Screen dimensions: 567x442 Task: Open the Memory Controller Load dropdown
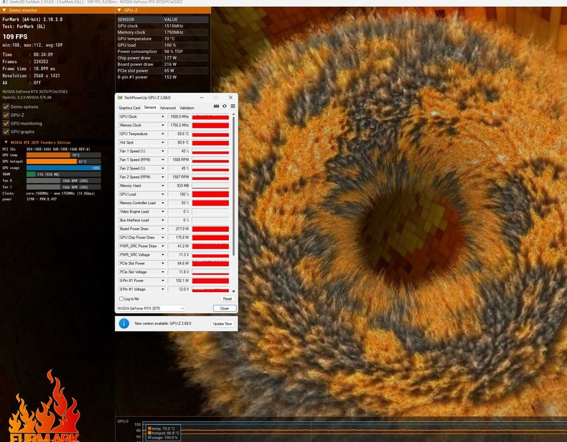pos(162,203)
